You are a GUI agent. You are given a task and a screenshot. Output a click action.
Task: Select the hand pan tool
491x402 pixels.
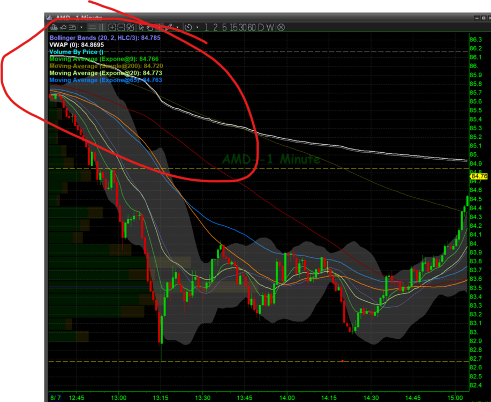tap(150, 27)
